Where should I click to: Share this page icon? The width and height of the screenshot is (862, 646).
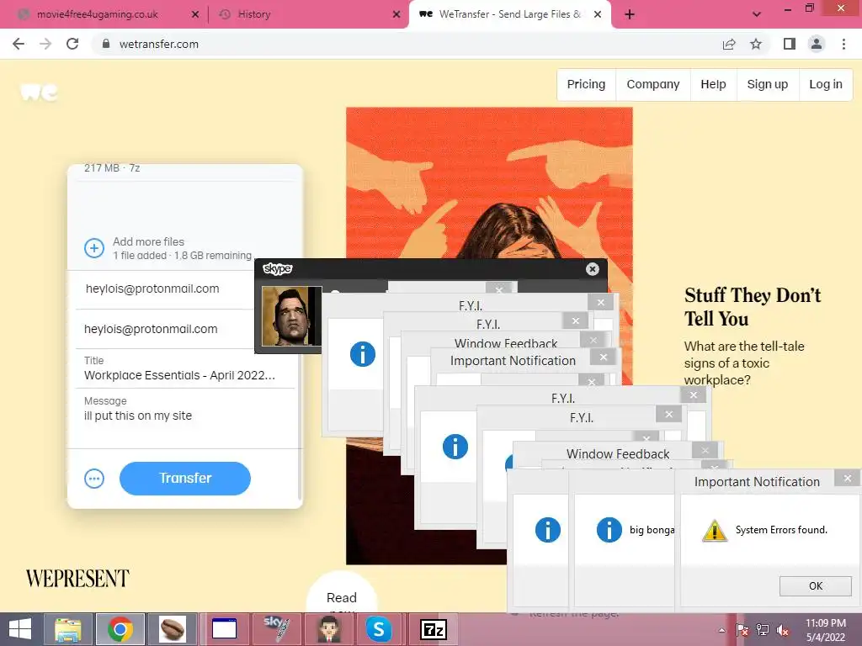729,44
